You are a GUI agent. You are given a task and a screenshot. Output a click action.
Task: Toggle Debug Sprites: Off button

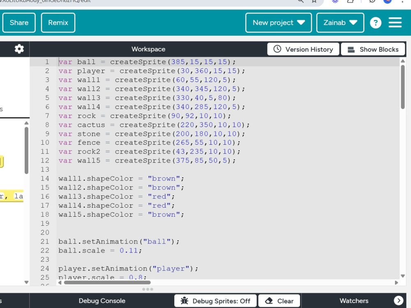[215, 301]
